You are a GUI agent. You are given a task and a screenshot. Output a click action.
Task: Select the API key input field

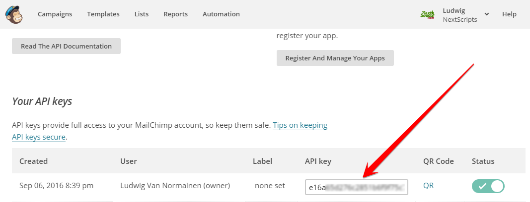pyautogui.click(x=357, y=187)
